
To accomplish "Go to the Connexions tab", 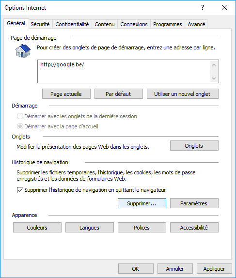I will point(134,24).
